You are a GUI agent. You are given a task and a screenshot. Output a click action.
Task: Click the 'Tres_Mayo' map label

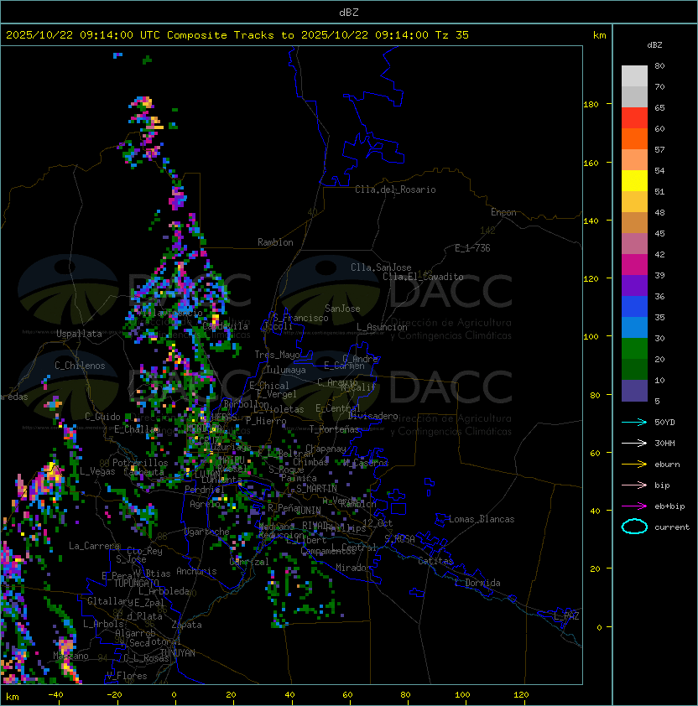pos(277,355)
